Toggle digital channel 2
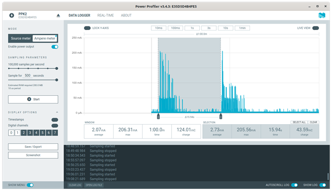 pos(24,133)
